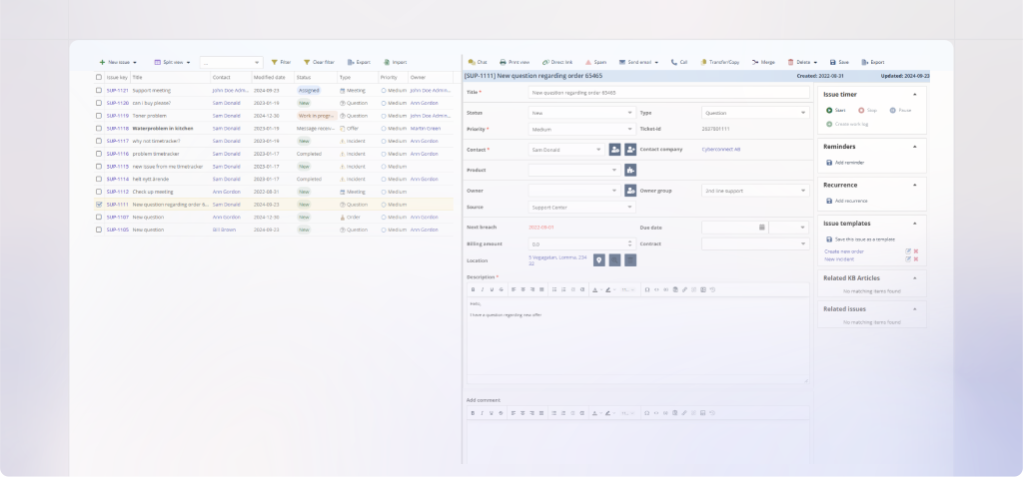Viewport: 1023px width, 477px height.
Task: Save the issue with the Save icon
Action: (832, 63)
